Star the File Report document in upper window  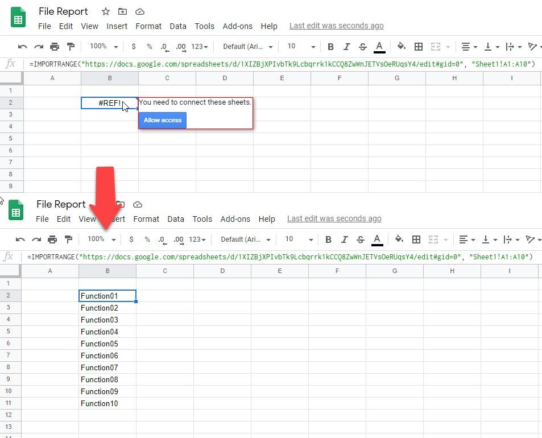point(106,12)
